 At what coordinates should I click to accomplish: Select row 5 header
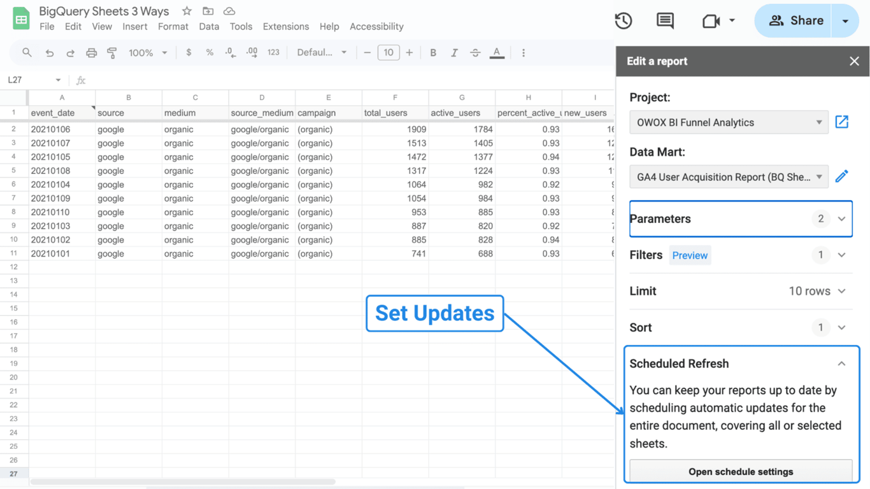pos(13,171)
